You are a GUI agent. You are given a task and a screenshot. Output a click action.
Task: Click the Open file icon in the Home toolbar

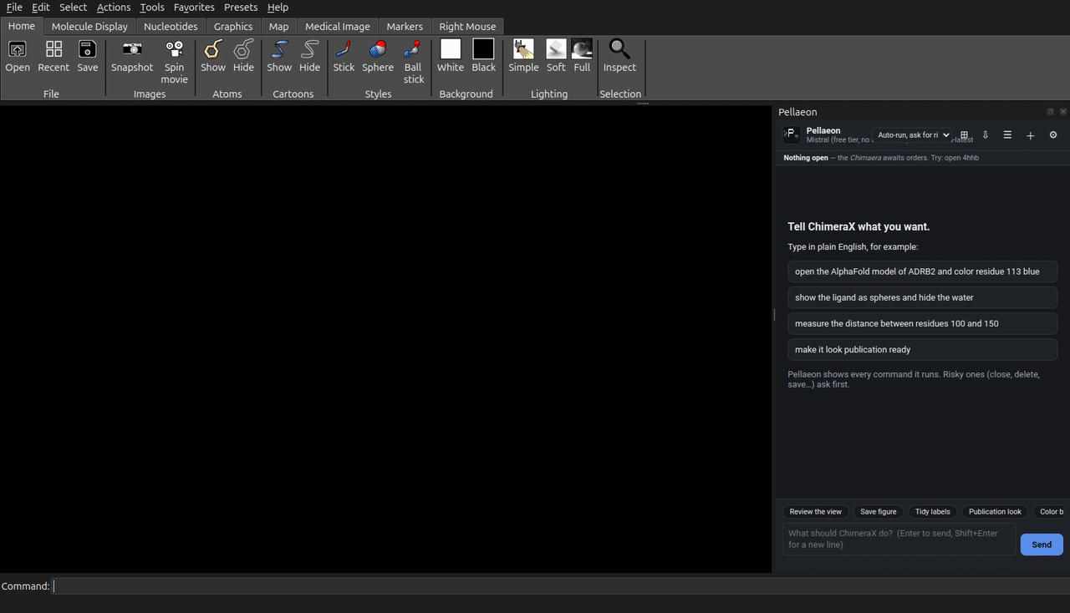click(x=17, y=49)
